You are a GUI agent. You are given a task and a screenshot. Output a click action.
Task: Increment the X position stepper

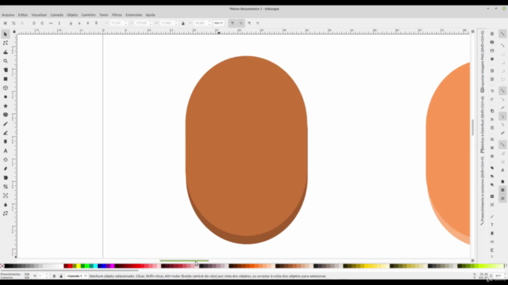[125, 22]
